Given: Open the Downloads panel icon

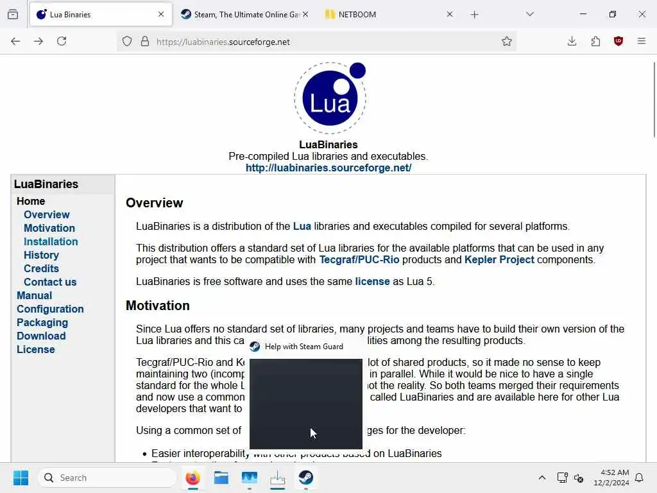Looking at the screenshot, I should (x=572, y=41).
